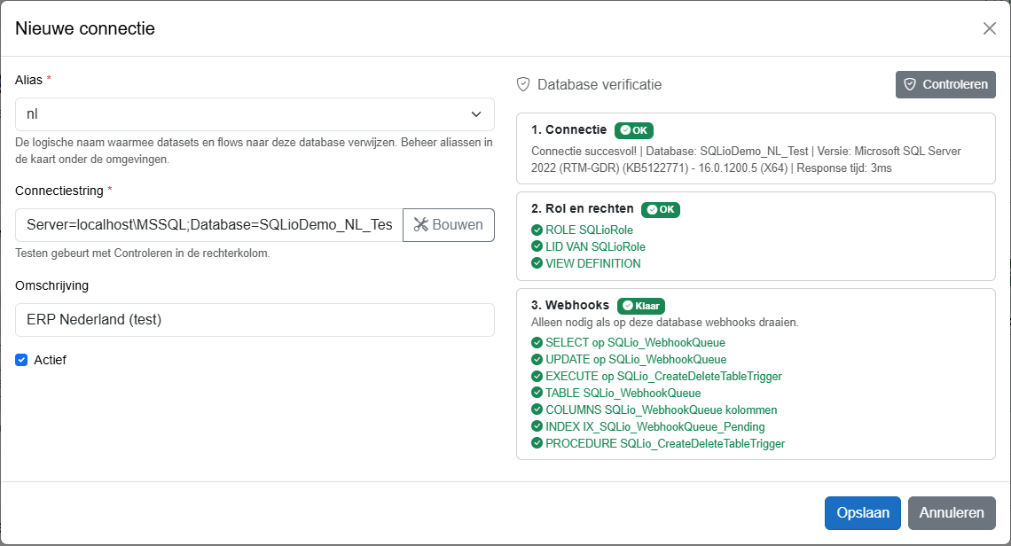
Task: Click into the Omschrijving text field
Action: 255,320
